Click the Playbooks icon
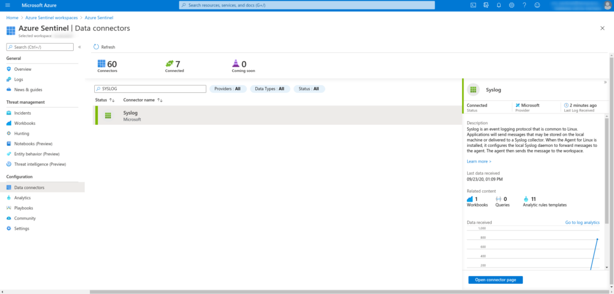The width and height of the screenshot is (614, 294). point(9,208)
